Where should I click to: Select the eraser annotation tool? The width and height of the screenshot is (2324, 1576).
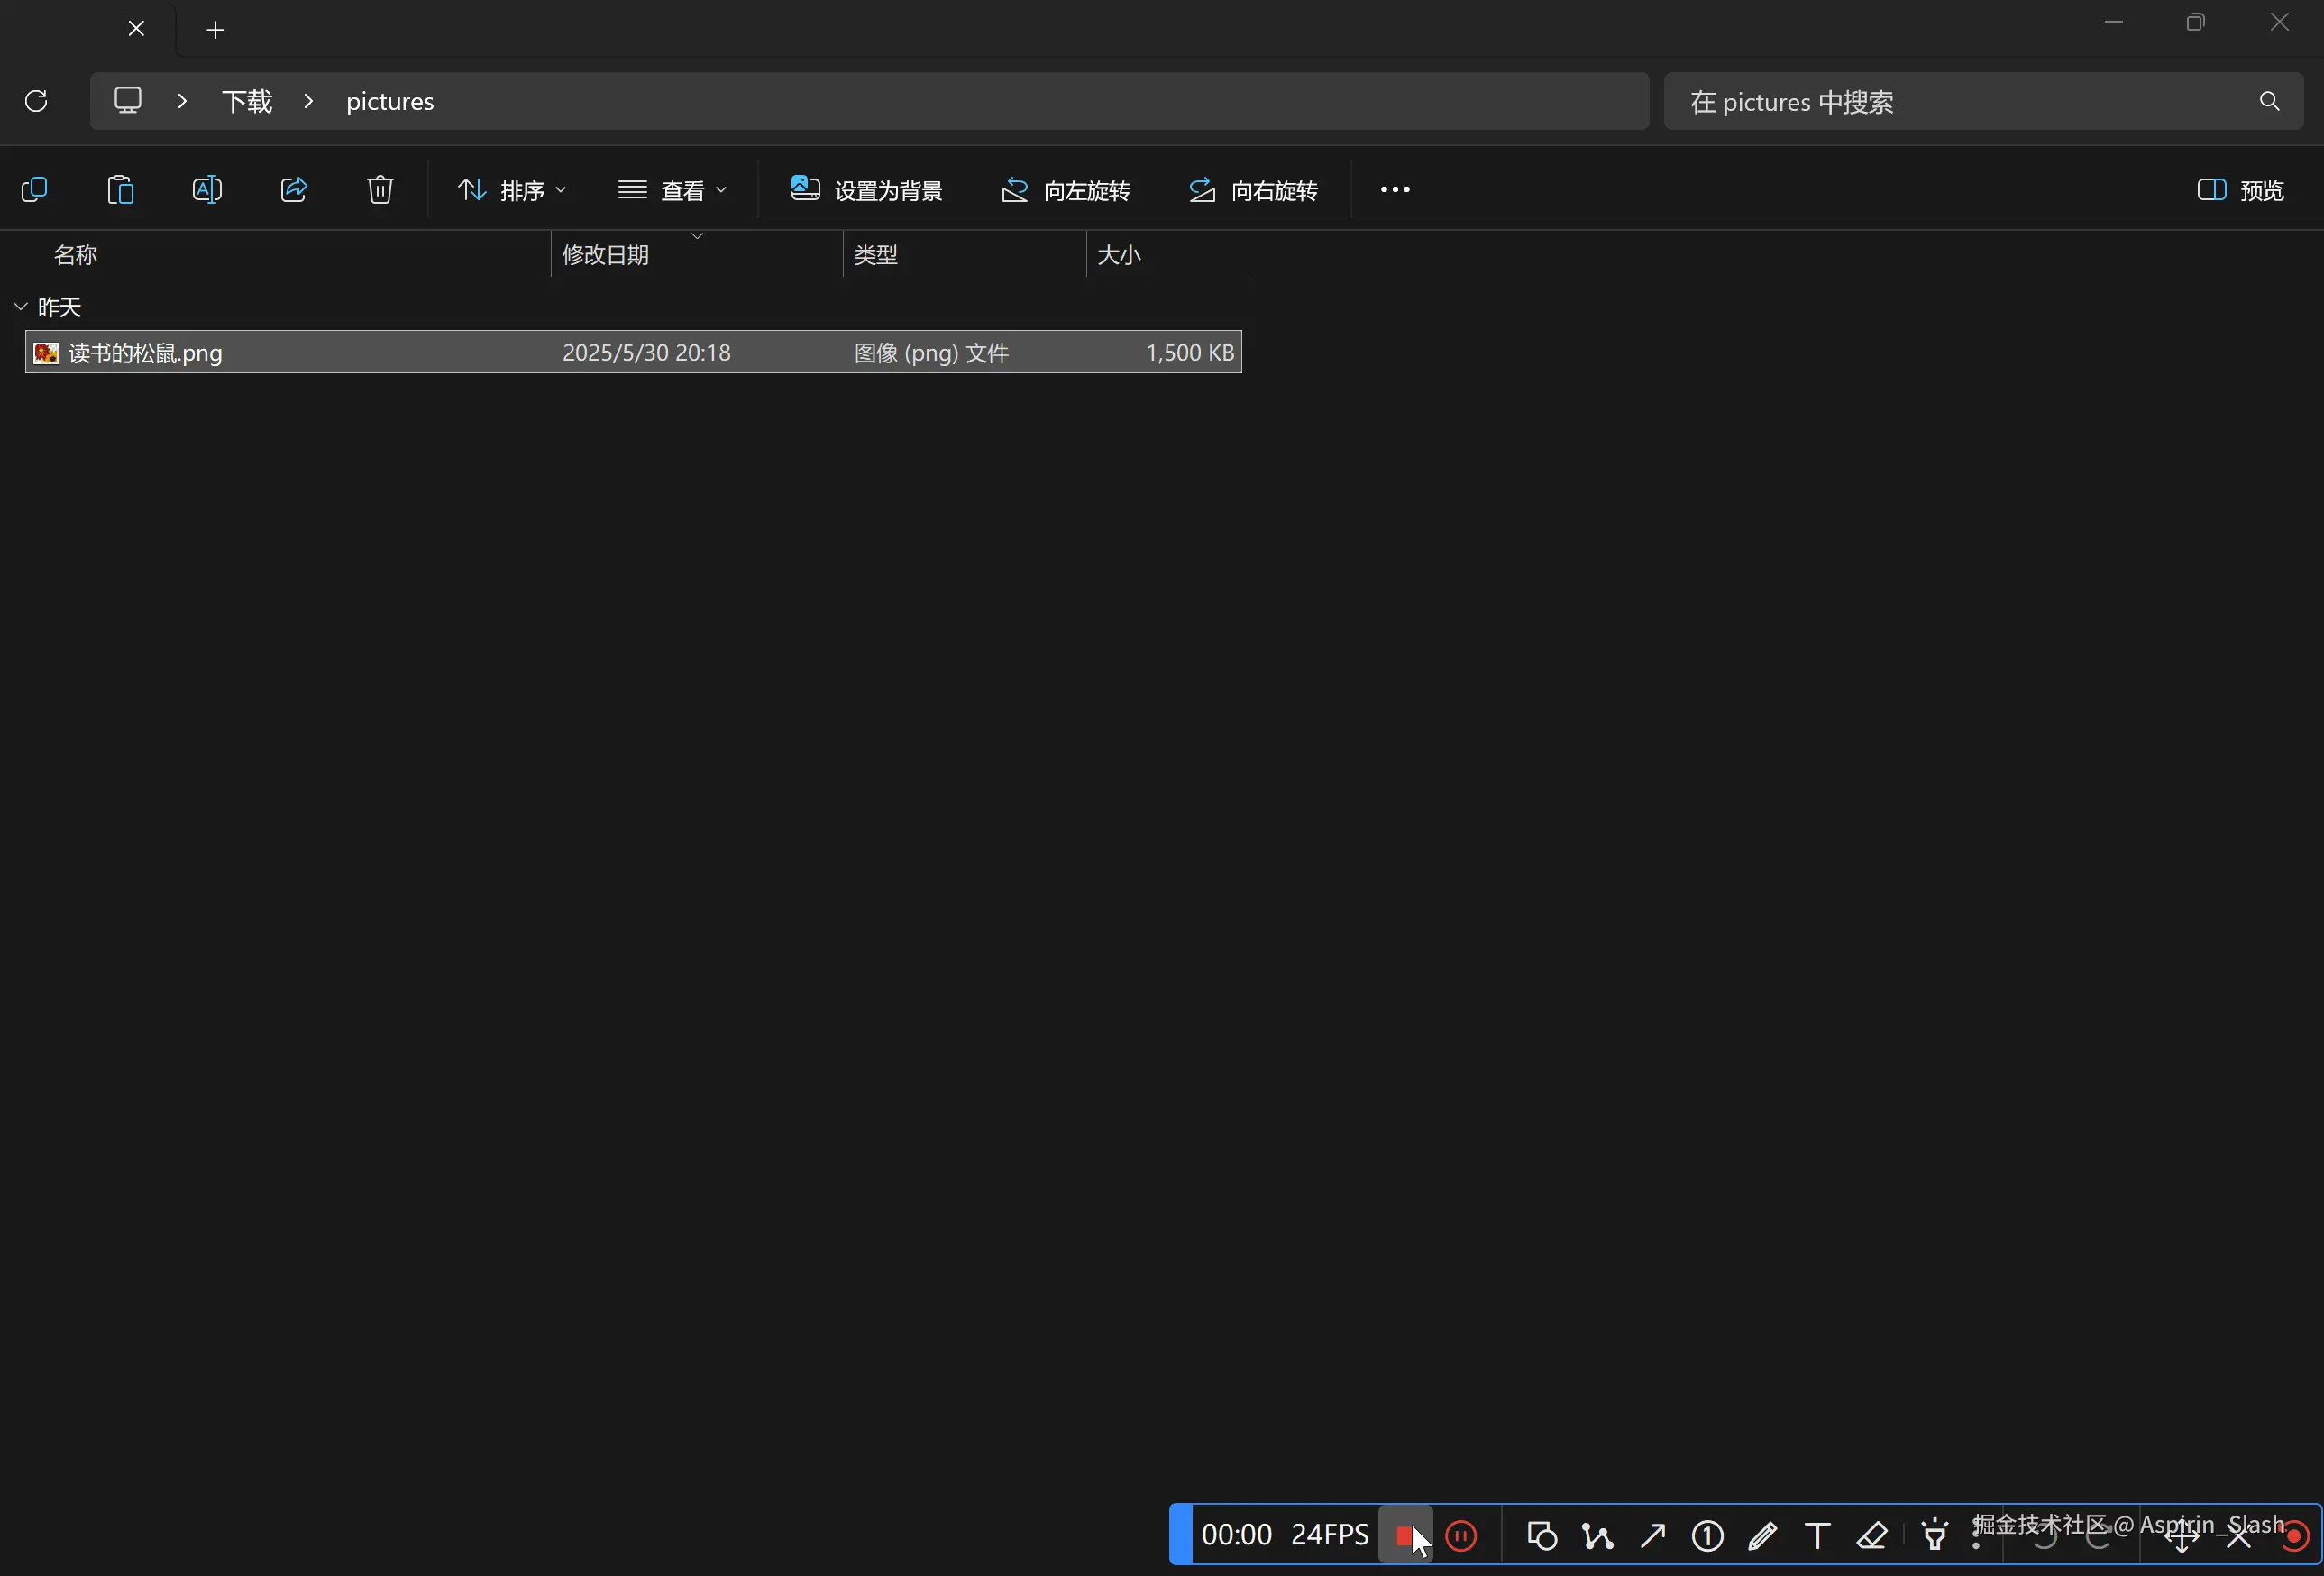point(1872,1535)
